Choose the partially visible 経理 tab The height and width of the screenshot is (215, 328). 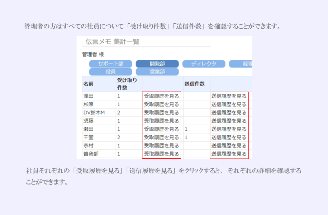(241, 64)
